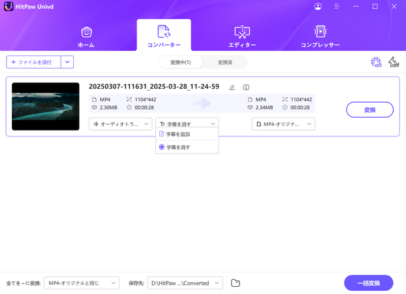Click the output 2.34MB file size text

coord(264,107)
